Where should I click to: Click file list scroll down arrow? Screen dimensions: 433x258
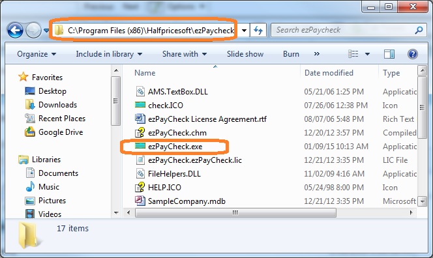(422, 201)
